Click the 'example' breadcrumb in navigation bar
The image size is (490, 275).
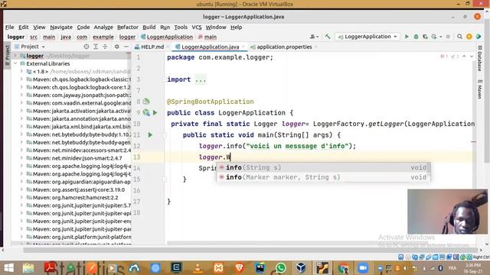(x=103, y=37)
